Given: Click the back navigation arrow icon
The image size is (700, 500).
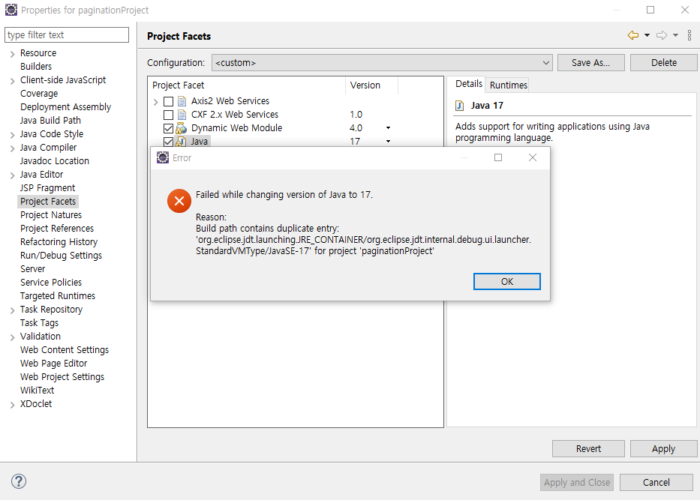Looking at the screenshot, I should tap(632, 35).
